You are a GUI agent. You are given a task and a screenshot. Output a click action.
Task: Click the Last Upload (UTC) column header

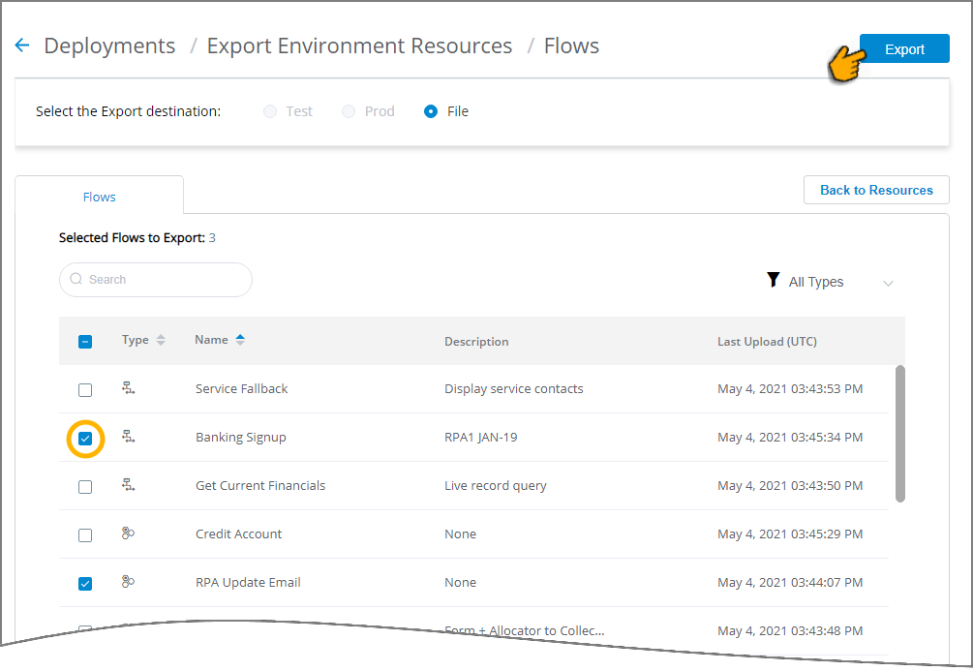[x=767, y=342]
